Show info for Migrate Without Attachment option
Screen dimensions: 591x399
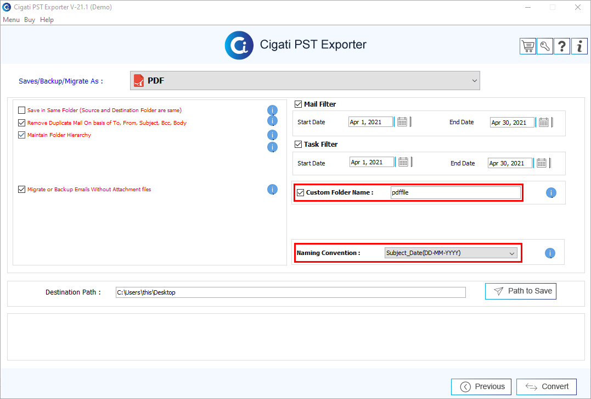tap(273, 189)
